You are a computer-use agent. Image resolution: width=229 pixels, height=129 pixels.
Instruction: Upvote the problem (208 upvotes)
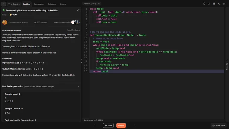pyautogui.click(x=41, y=22)
